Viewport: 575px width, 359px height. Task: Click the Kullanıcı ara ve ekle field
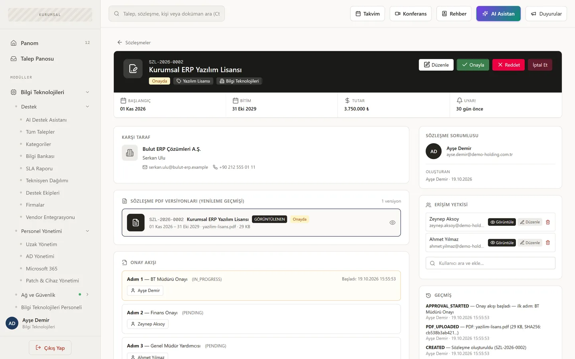point(490,263)
